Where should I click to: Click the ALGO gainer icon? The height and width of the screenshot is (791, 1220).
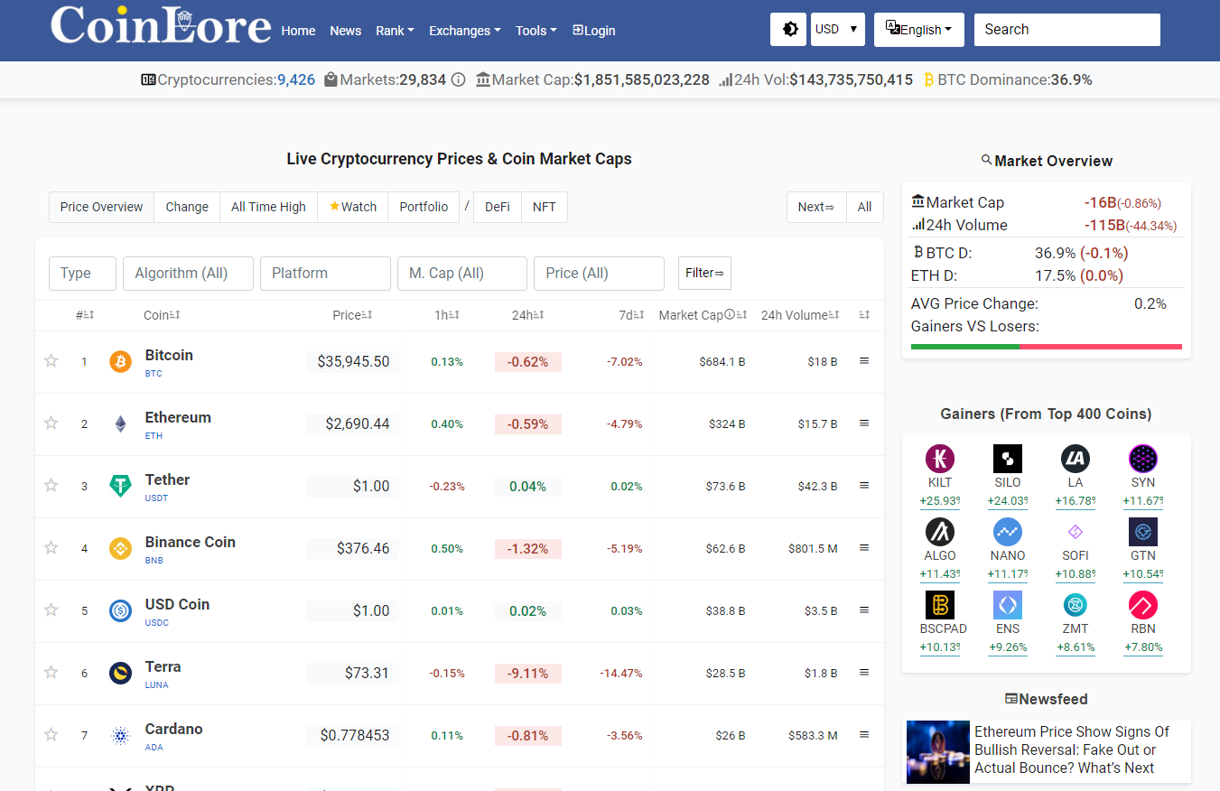(940, 532)
